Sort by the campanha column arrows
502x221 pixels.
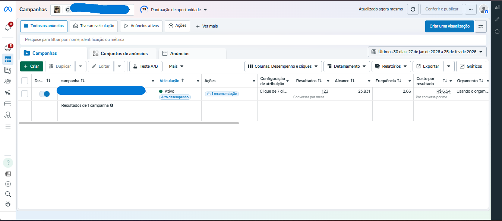(x=83, y=81)
